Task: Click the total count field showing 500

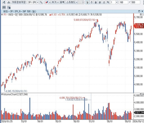Action: coord(136,2)
